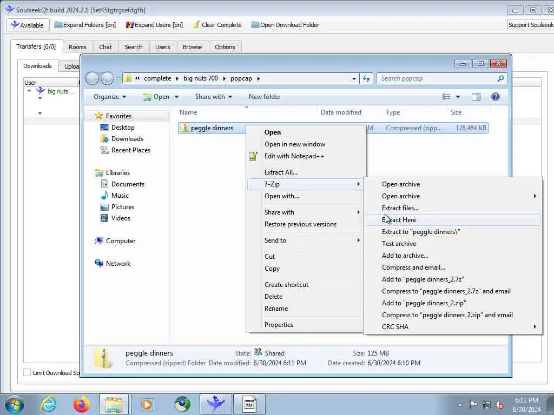
Task: Click Extract All... in context menu
Action: [x=305, y=172]
